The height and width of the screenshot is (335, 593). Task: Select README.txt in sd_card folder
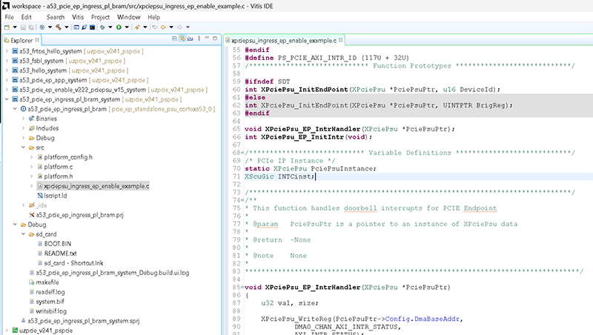click(60, 253)
